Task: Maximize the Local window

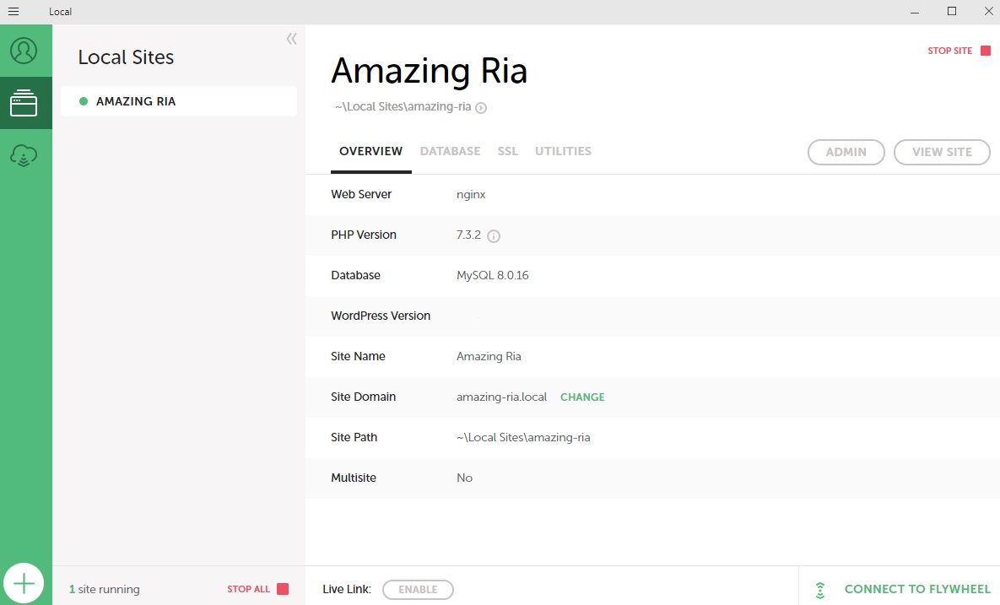Action: point(952,12)
